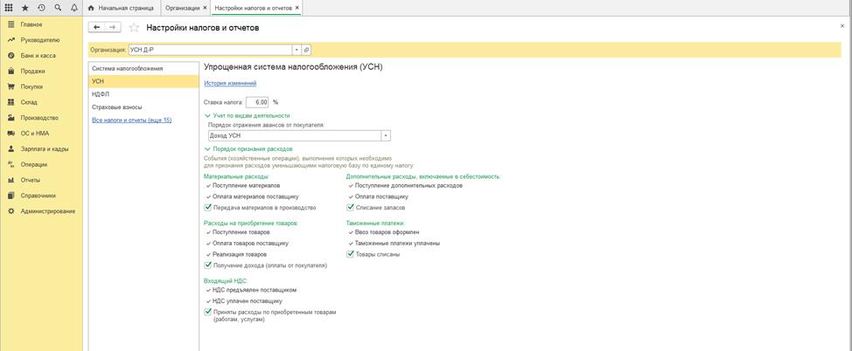Click the Search magnifier icon
This screenshot has width=852, height=351.
57,7
